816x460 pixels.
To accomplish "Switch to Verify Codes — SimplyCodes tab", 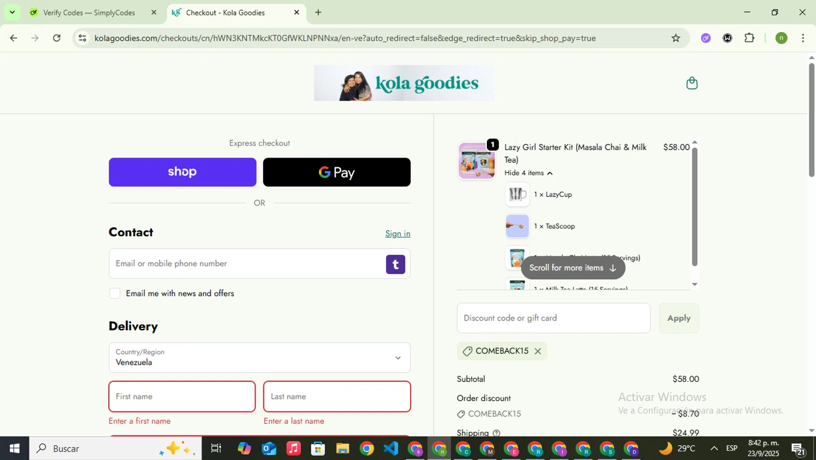I will (89, 12).
